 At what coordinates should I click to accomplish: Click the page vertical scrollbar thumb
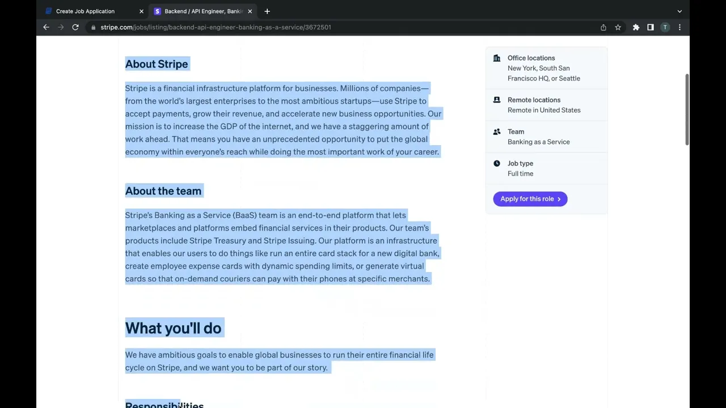tap(687, 109)
